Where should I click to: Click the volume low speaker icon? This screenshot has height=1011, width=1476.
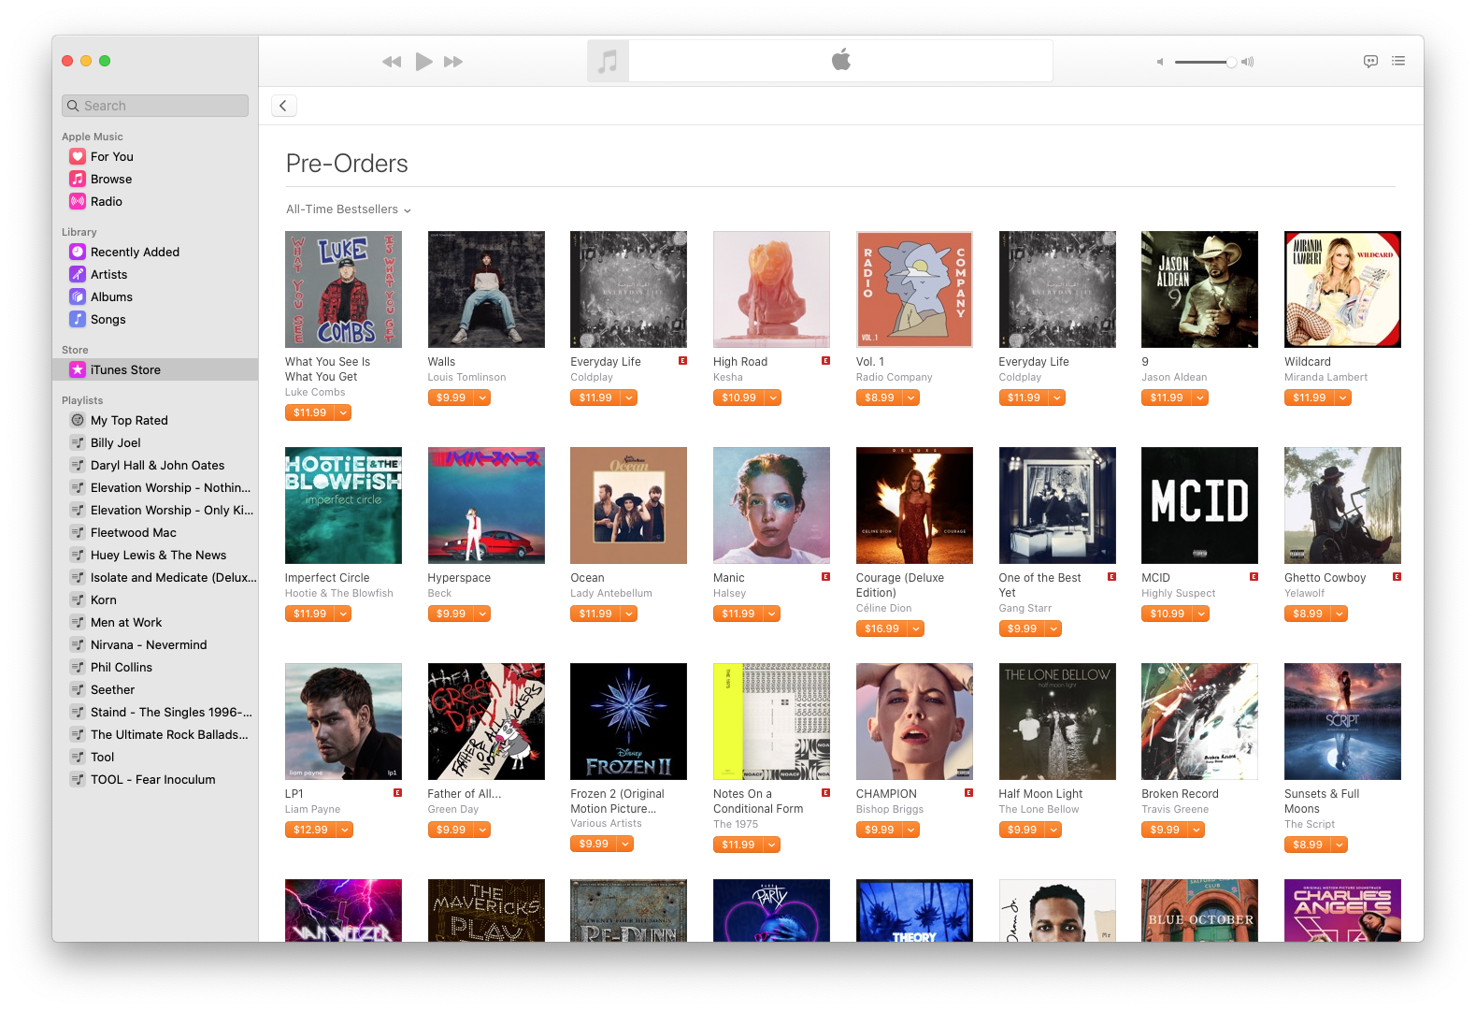click(x=1160, y=62)
